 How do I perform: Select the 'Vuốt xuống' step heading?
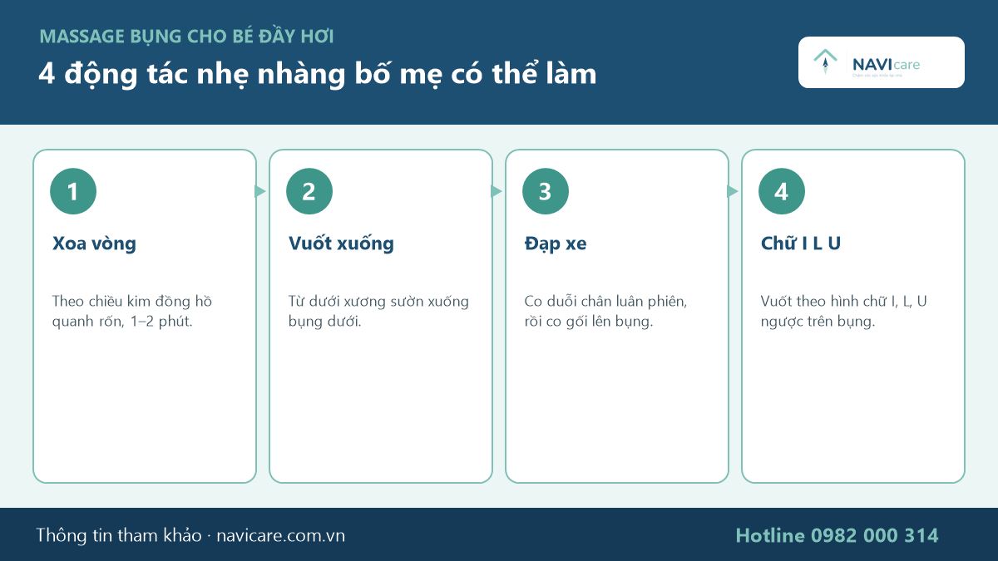tap(341, 244)
